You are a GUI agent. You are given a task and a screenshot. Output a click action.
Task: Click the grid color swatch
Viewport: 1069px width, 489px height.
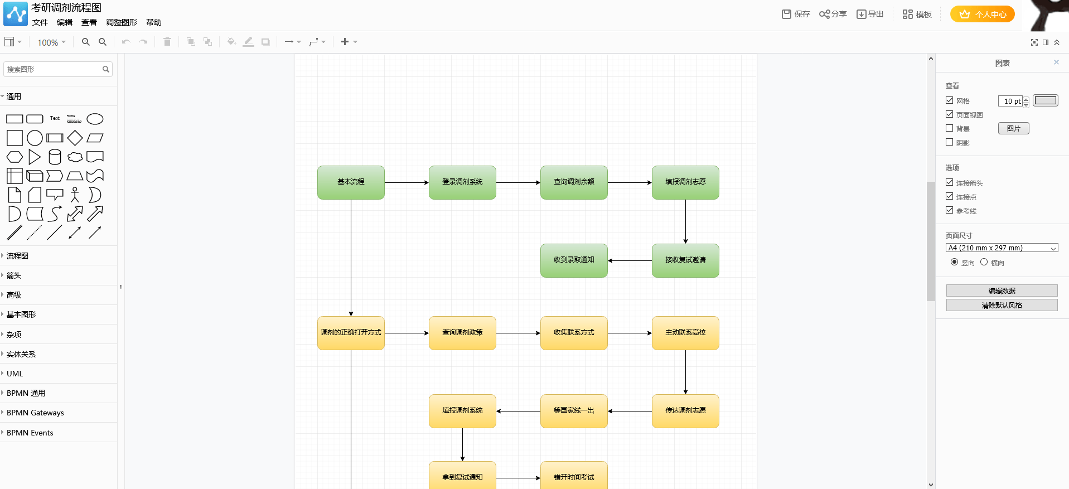pyautogui.click(x=1046, y=100)
